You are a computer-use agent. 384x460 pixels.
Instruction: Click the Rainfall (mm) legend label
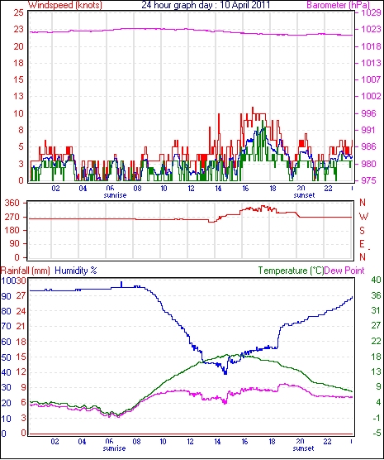pyautogui.click(x=26, y=271)
